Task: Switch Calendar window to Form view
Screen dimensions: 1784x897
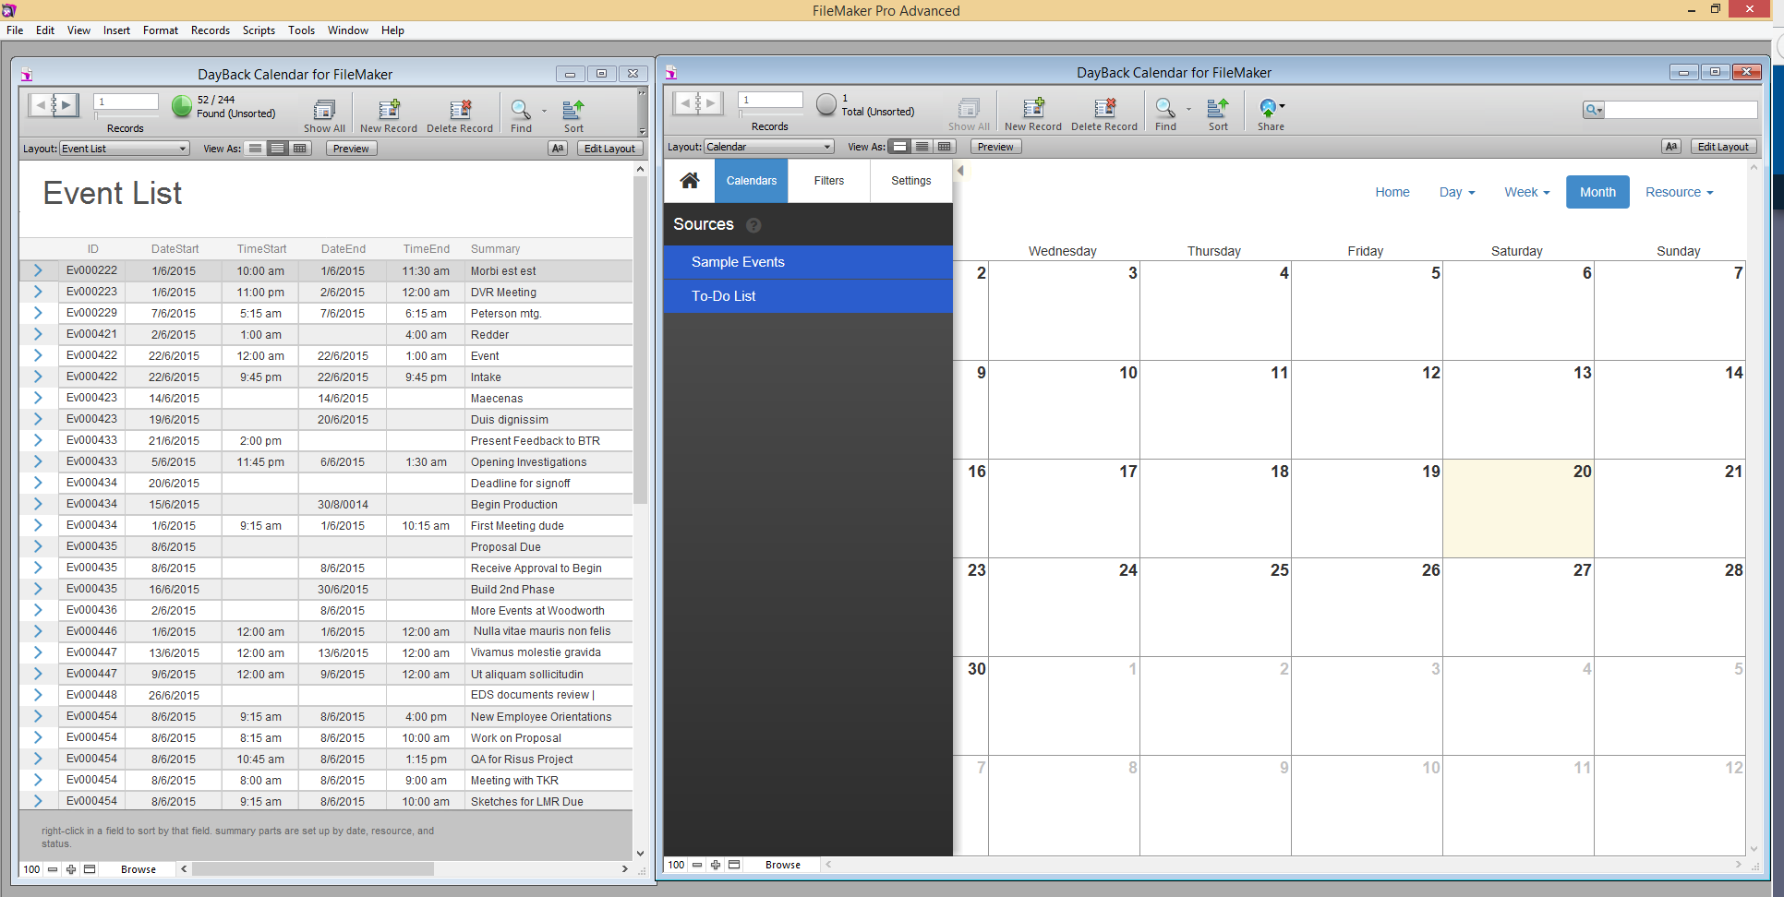Action: coord(899,147)
